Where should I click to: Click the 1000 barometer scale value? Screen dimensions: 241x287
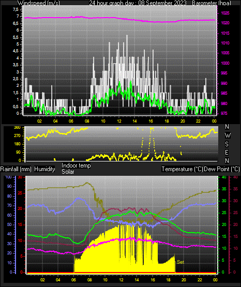coord(225,63)
